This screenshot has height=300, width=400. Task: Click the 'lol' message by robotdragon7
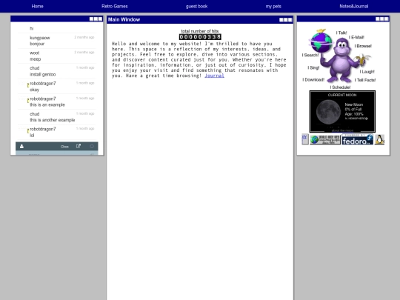[32, 136]
